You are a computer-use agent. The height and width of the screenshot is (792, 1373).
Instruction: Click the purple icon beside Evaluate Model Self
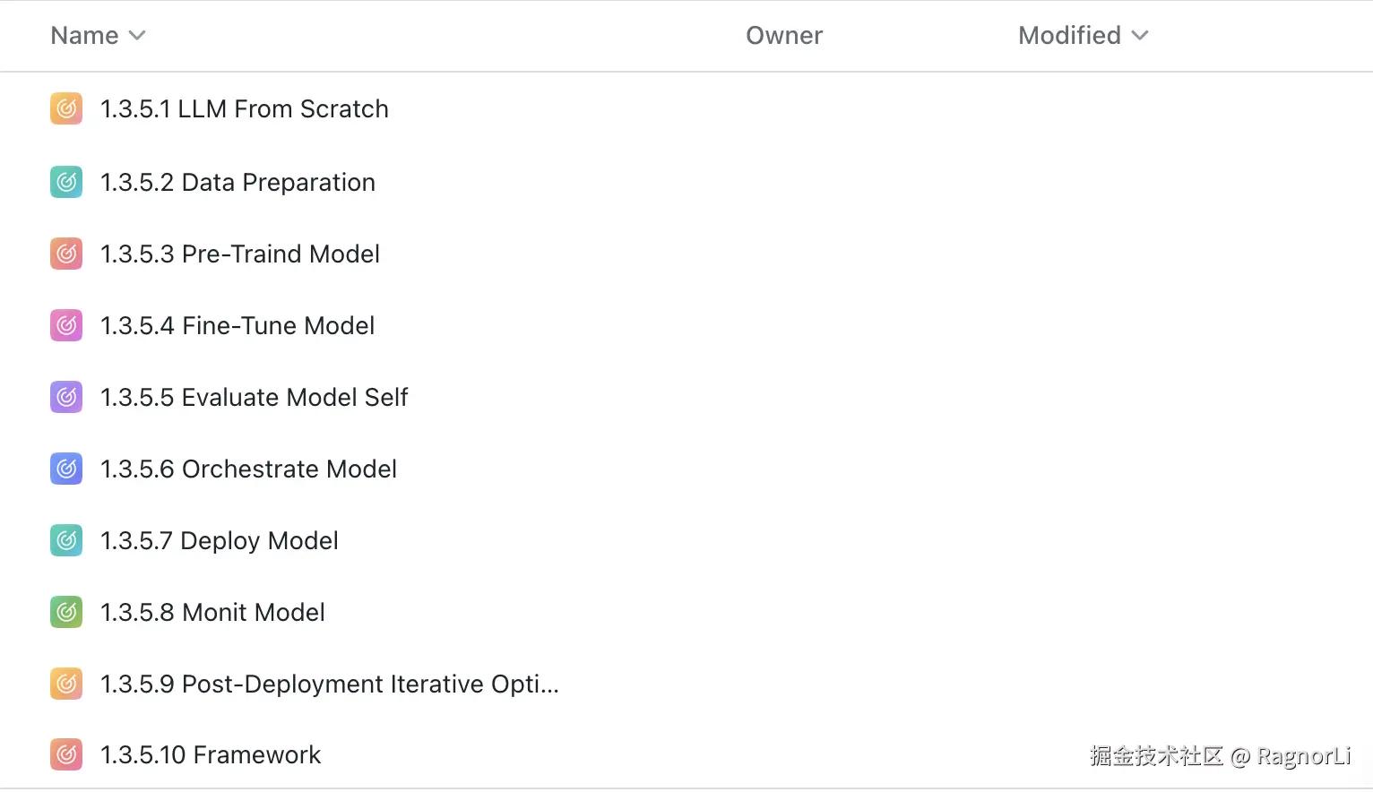[66, 398]
